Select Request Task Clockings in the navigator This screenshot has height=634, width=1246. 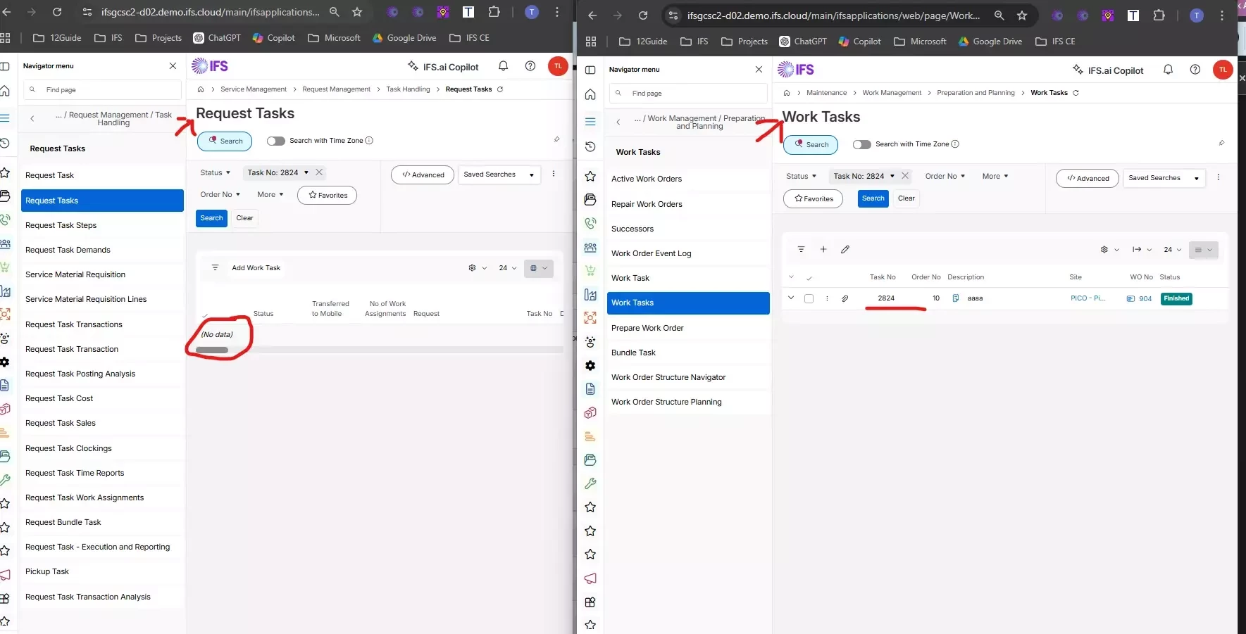[102, 448]
